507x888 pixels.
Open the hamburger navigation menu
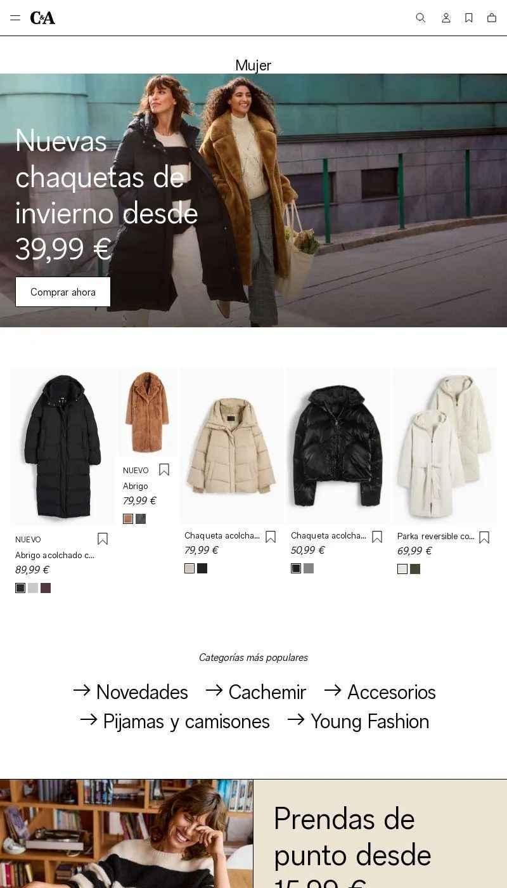[15, 18]
